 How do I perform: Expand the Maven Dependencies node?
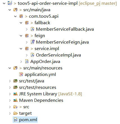10,100
